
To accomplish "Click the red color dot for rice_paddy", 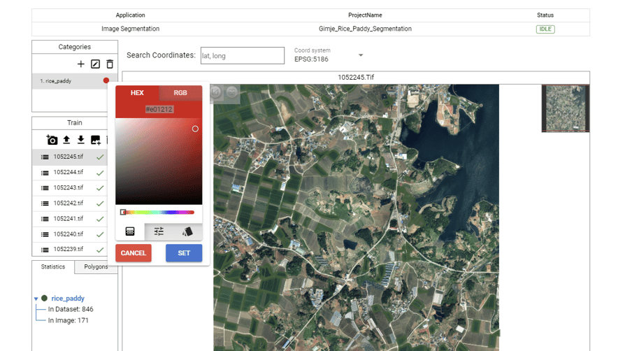I will point(106,81).
